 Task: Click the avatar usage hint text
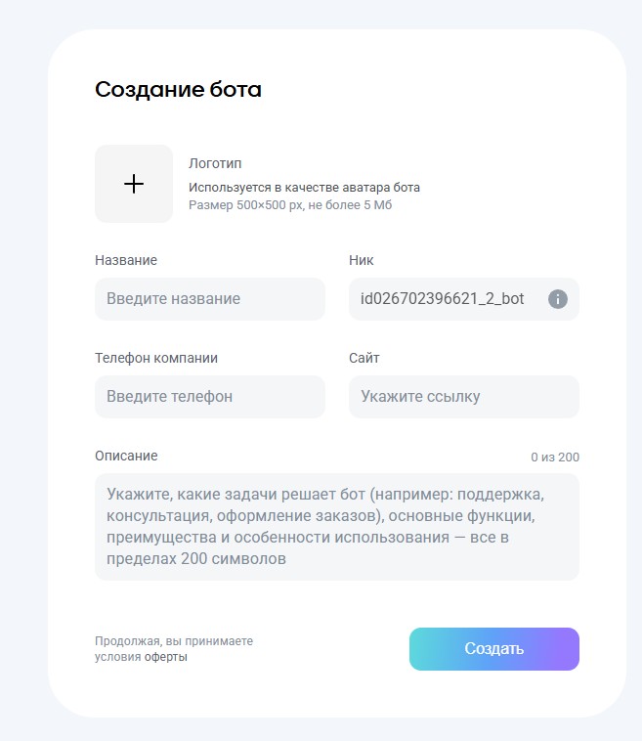(x=304, y=187)
